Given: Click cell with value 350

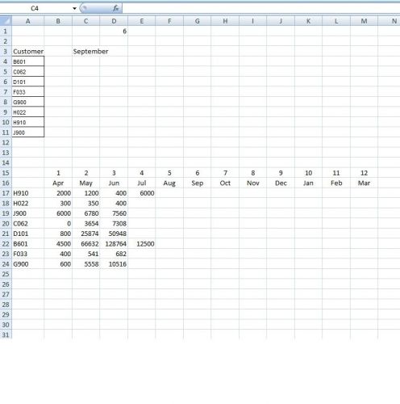Looking at the screenshot, I should click(x=86, y=204).
